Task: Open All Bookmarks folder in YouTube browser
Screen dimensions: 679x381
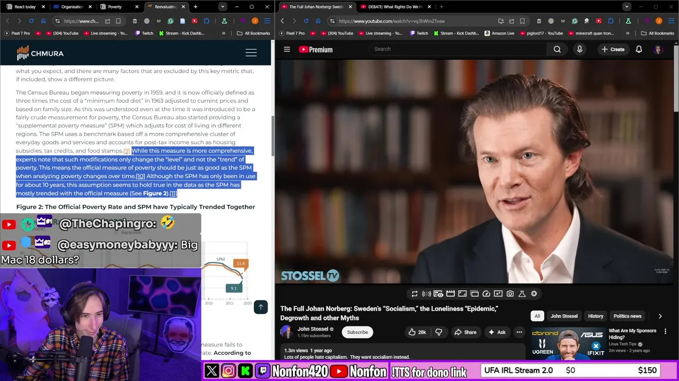Action: click(658, 33)
